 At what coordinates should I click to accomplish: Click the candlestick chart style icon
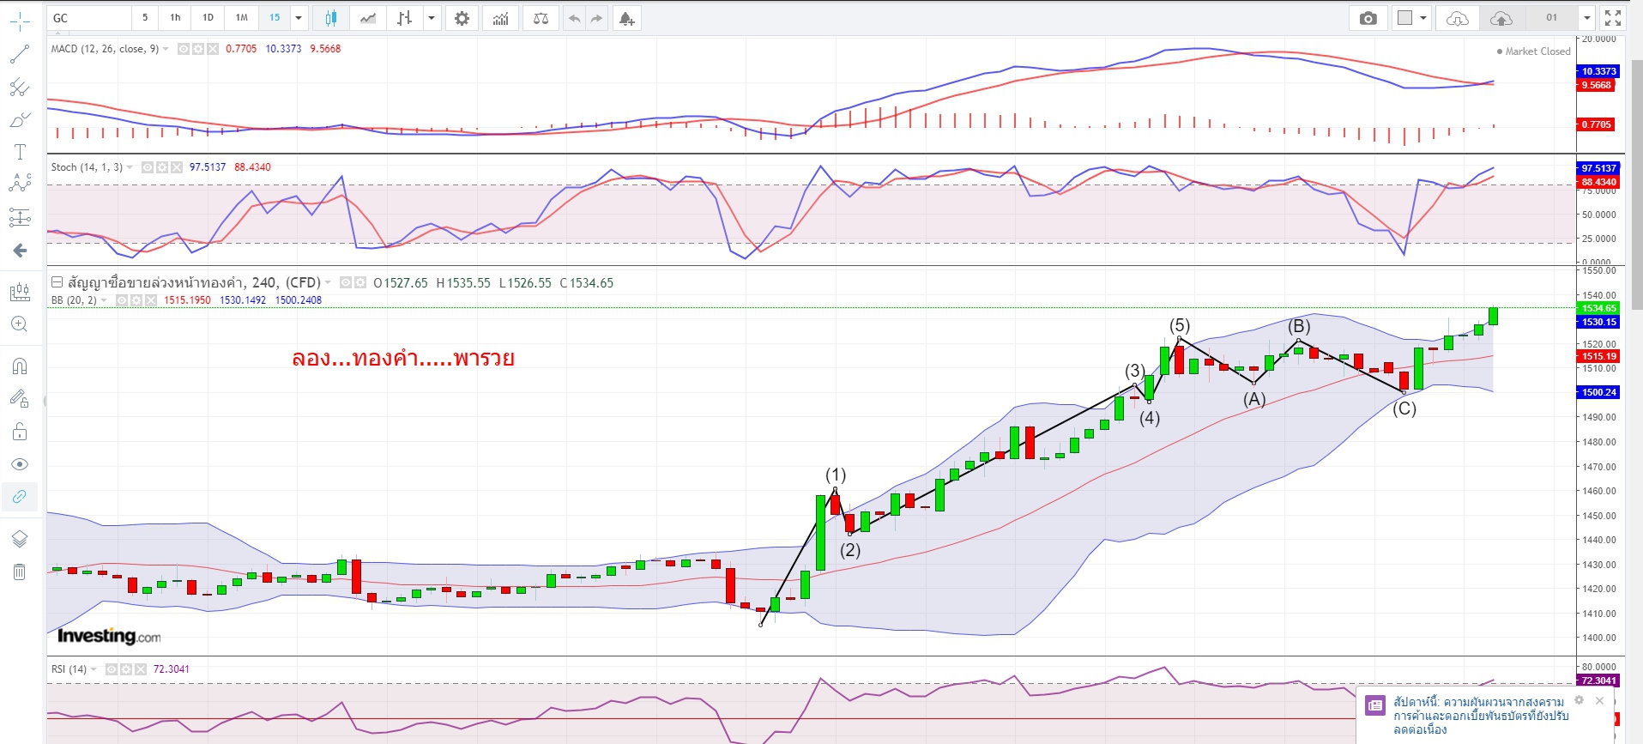tap(331, 18)
